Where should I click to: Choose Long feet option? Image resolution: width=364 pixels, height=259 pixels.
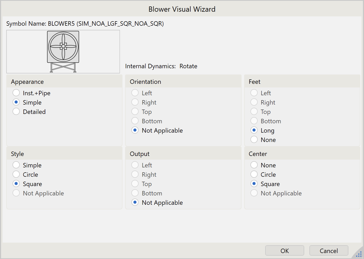coord(254,130)
